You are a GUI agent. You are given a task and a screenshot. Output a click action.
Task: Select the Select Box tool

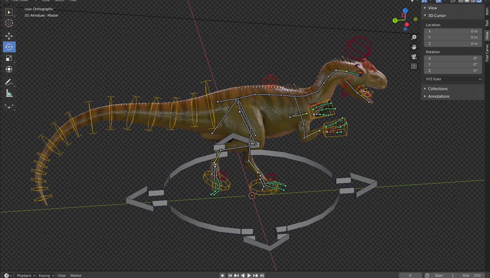point(9,12)
